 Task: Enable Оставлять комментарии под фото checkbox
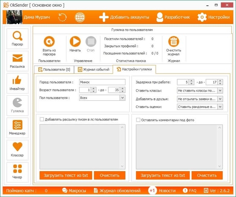(138, 120)
